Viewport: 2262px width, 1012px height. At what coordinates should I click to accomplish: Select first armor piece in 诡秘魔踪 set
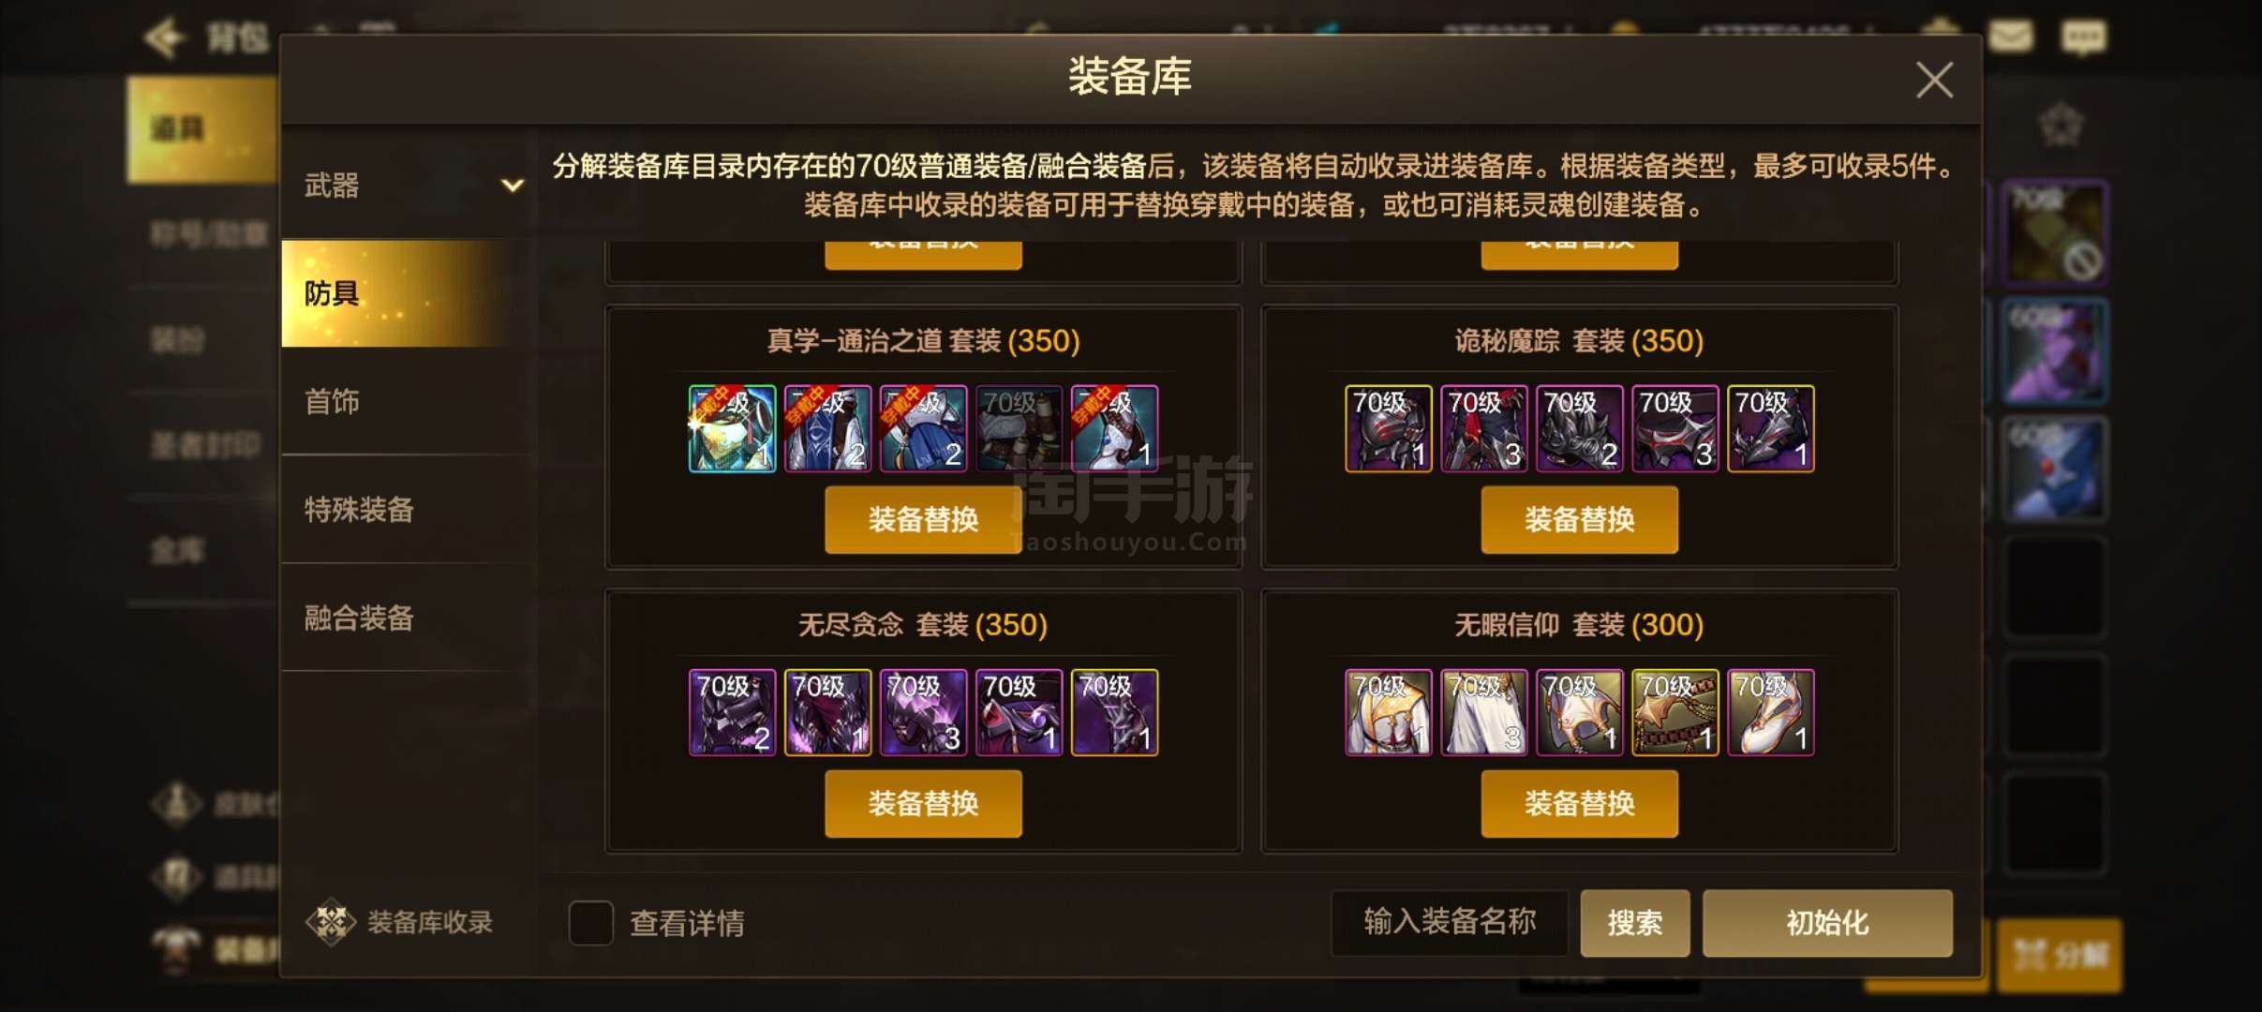[x=1388, y=428]
